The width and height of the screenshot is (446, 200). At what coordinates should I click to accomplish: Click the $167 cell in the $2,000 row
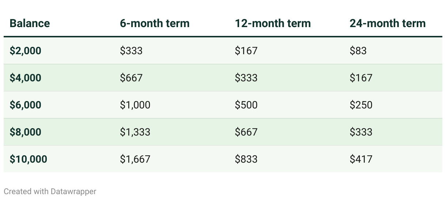pyautogui.click(x=246, y=51)
